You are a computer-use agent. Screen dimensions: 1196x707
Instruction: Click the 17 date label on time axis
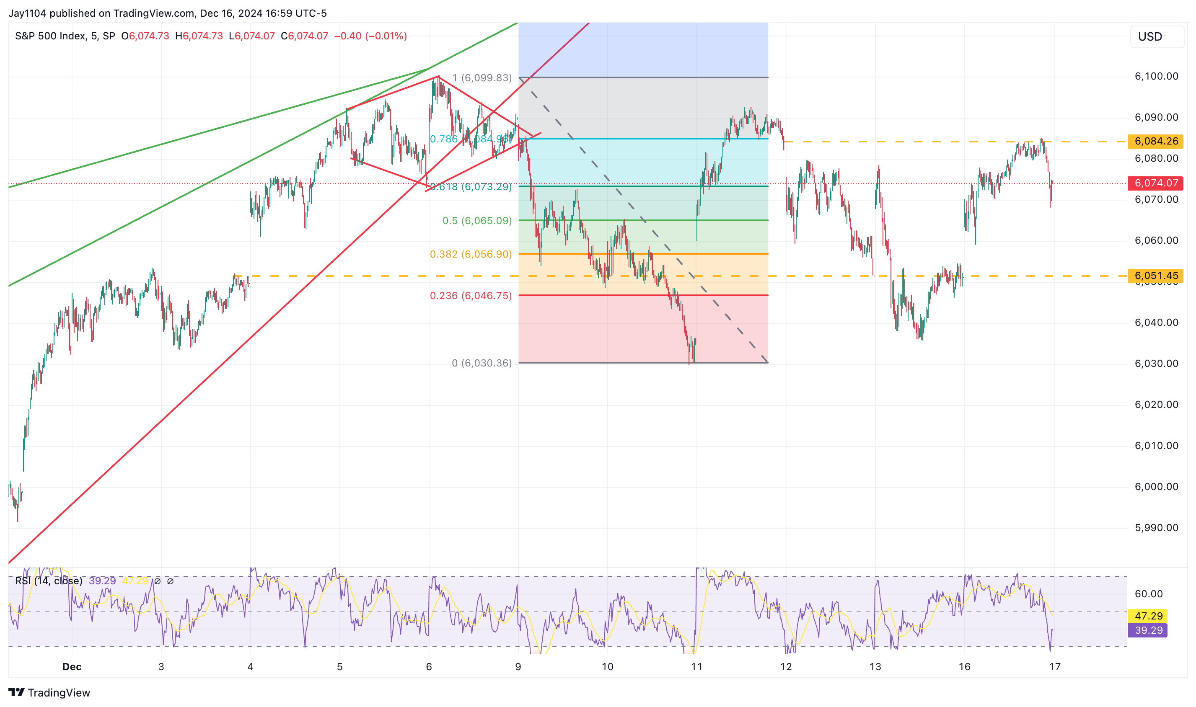point(1054,666)
